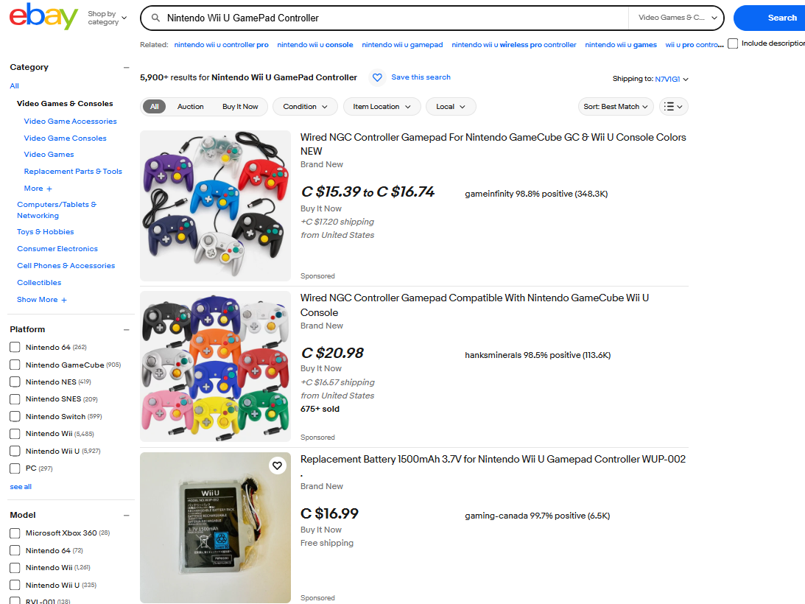Collapse the Model filter section
The height and width of the screenshot is (604, 805).
click(126, 515)
